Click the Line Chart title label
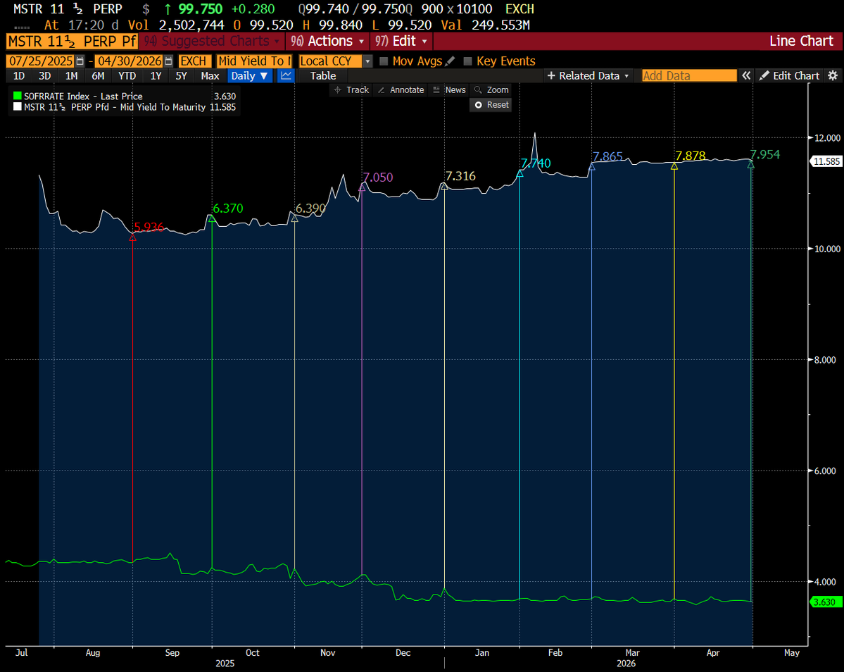The width and height of the screenshot is (844, 672). pyautogui.click(x=801, y=41)
